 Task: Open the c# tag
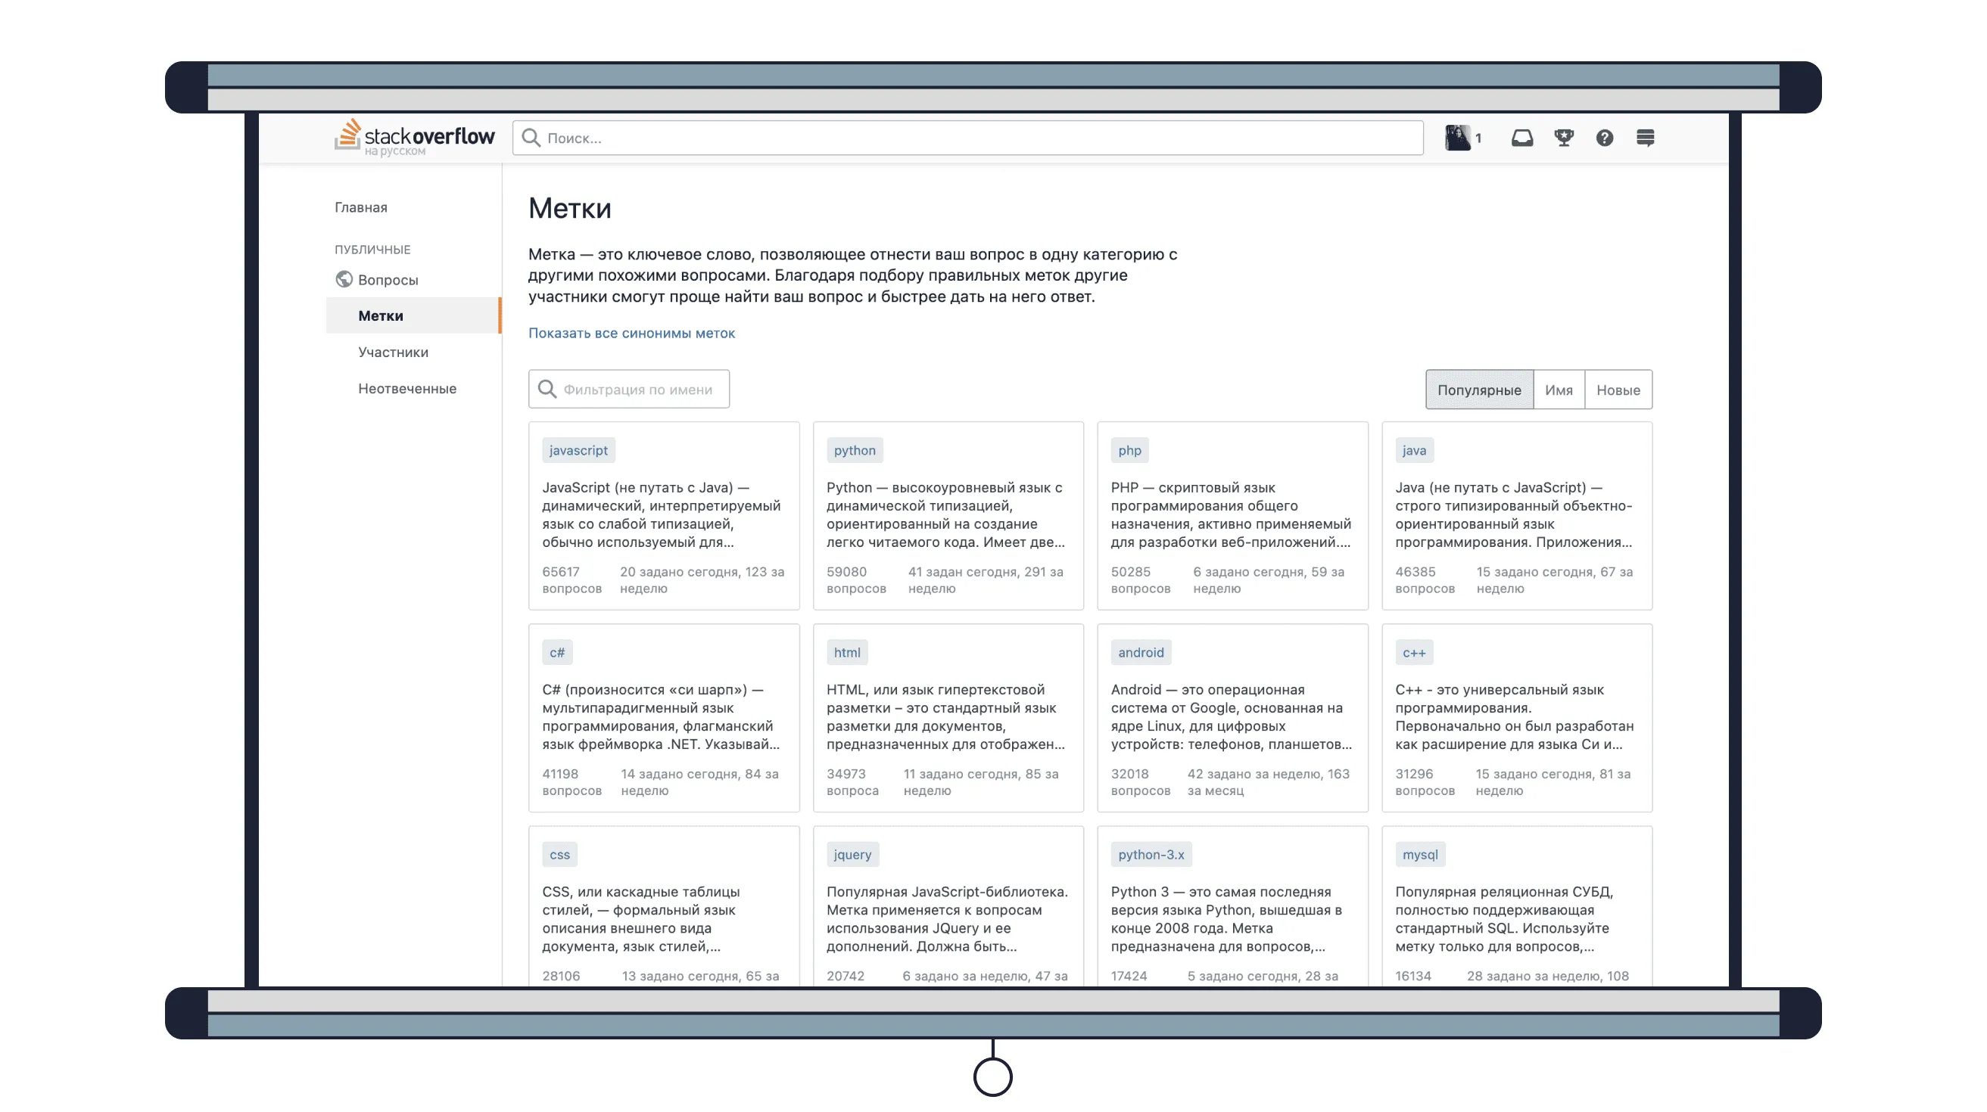coord(557,653)
